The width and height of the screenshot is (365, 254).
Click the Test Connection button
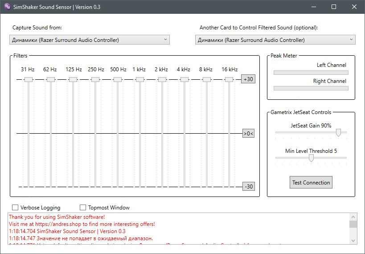click(311, 182)
